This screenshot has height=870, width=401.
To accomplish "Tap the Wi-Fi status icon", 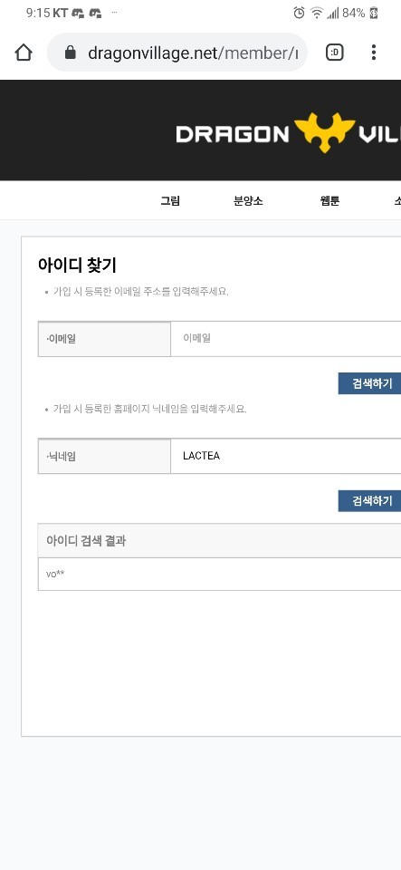I will pos(317,13).
